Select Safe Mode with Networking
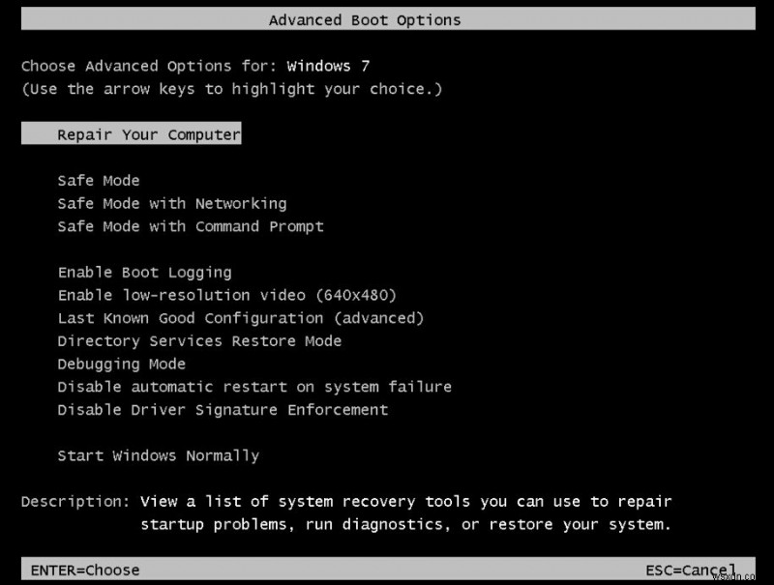Image resolution: width=774 pixels, height=585 pixels. [x=171, y=203]
